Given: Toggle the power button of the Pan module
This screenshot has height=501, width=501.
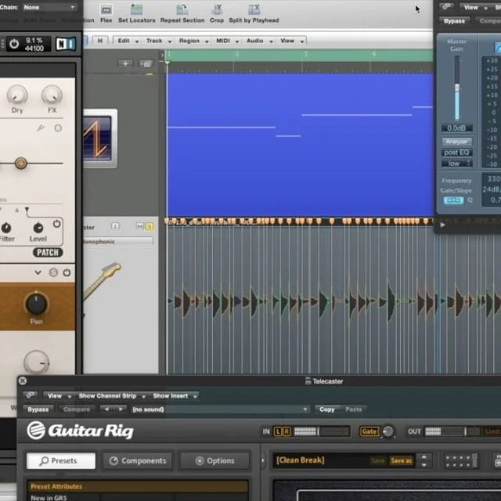Looking at the screenshot, I should pos(67,272).
